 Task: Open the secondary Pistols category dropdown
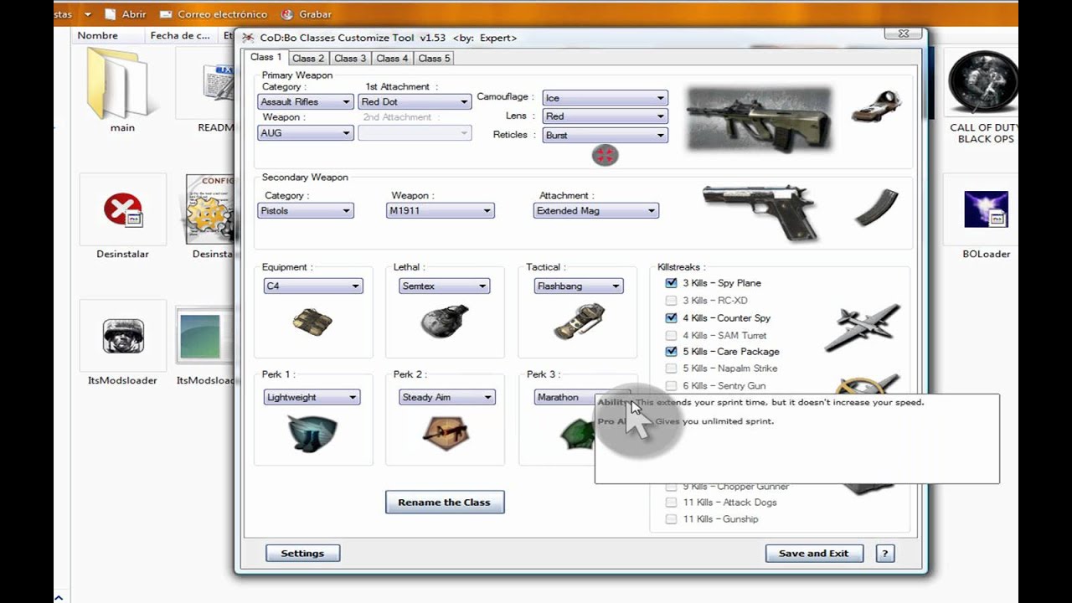pos(306,211)
